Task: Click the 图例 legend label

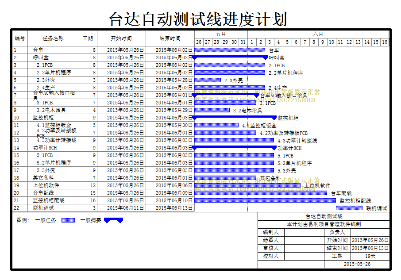Action: click(x=23, y=220)
